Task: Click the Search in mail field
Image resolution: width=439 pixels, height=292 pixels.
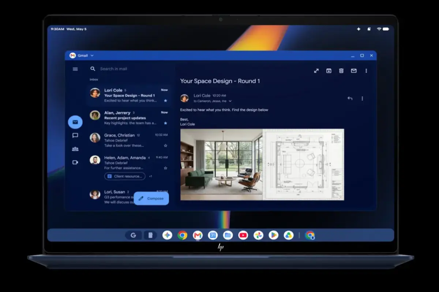Action: click(113, 69)
